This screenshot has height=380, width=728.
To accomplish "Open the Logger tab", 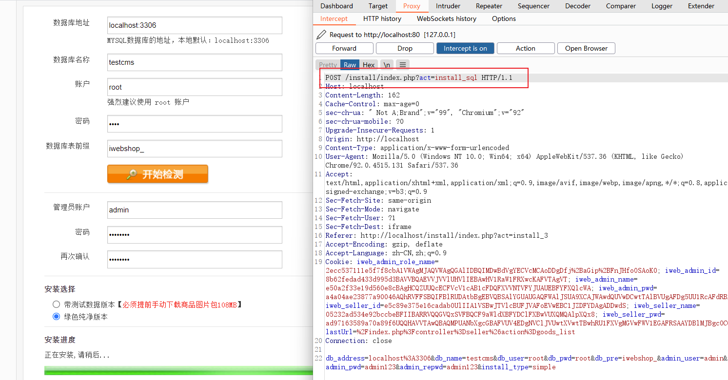I will (662, 6).
